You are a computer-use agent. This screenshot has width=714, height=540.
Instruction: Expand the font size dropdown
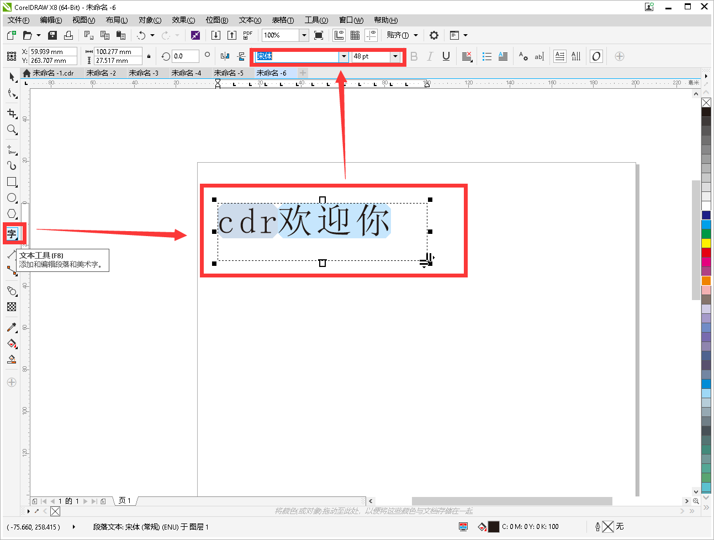[395, 56]
